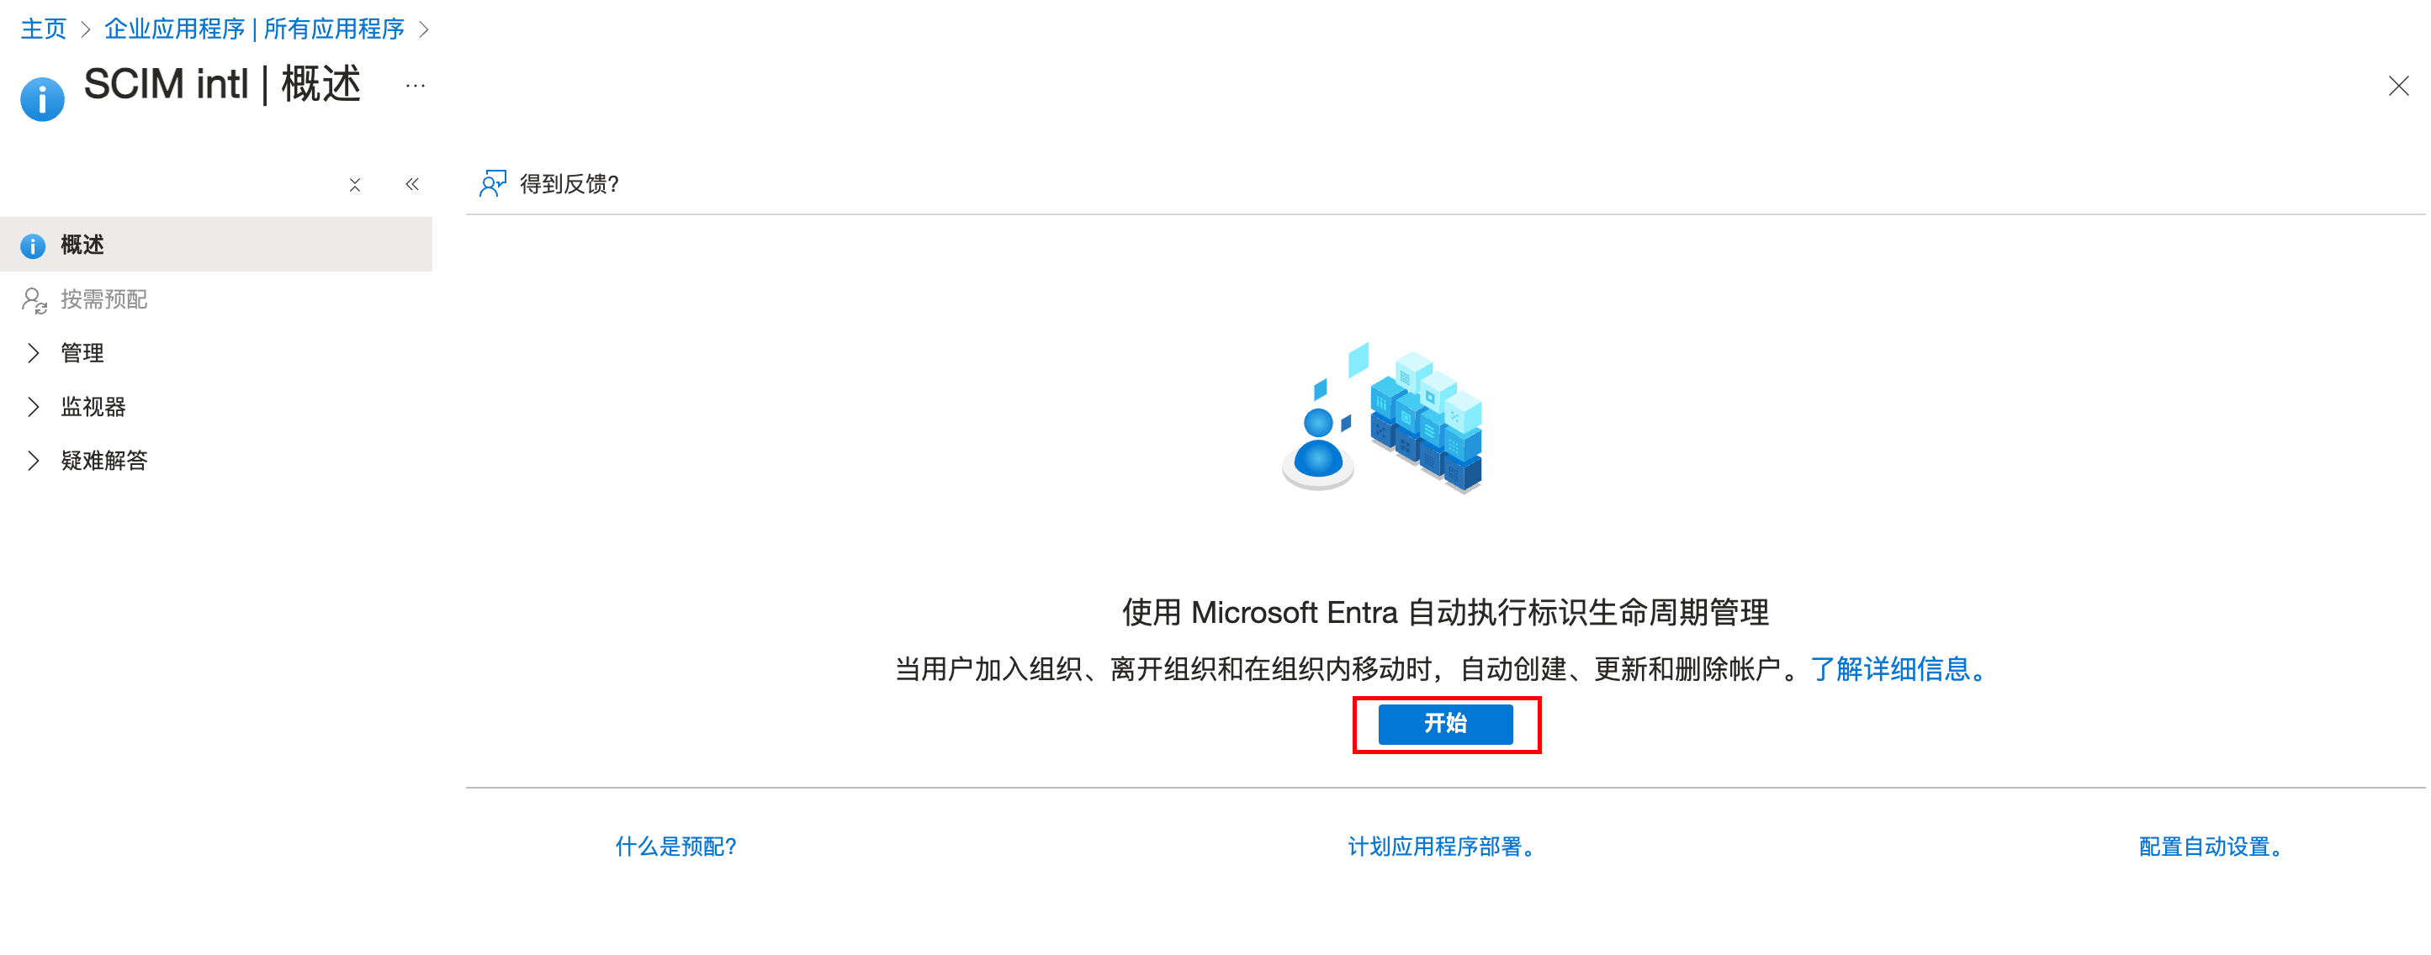Click the 概述 info icon in sidebar

point(33,245)
